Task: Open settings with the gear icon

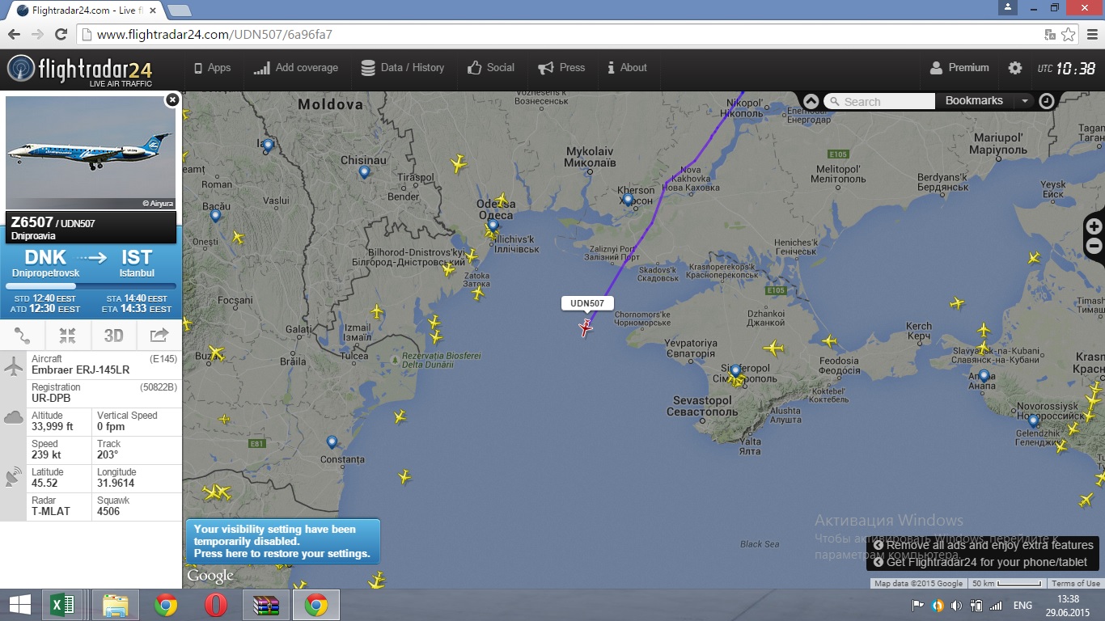Action: tap(1015, 68)
